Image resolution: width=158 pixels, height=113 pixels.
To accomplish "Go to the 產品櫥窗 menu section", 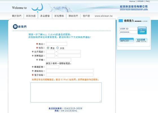I will [x=45, y=16].
